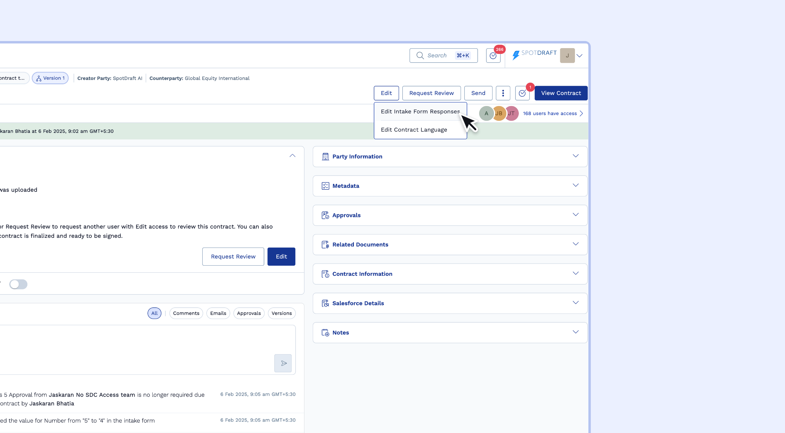Expand the Metadata section chevron
785x433 pixels.
click(x=576, y=185)
